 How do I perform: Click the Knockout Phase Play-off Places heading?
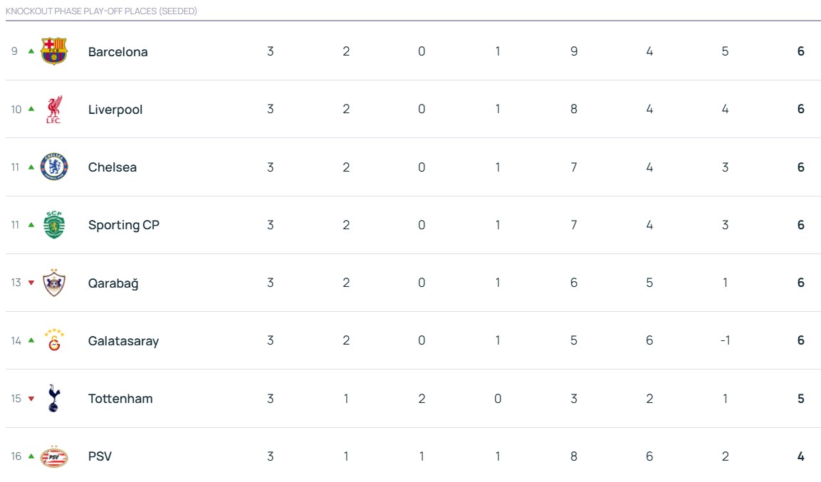coord(101,11)
